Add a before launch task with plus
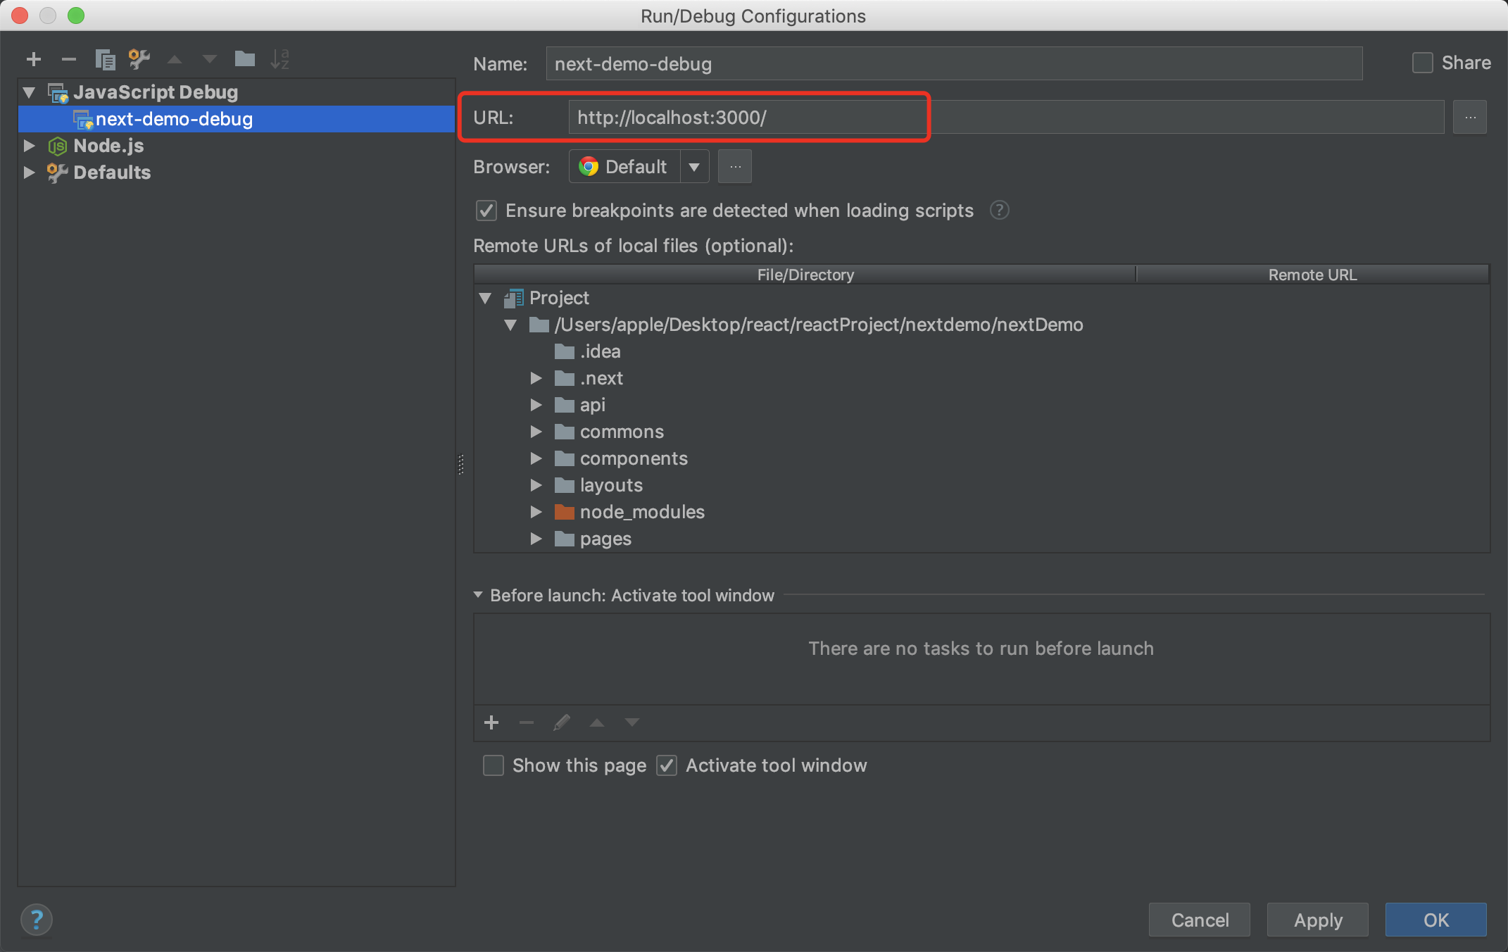 click(x=491, y=722)
